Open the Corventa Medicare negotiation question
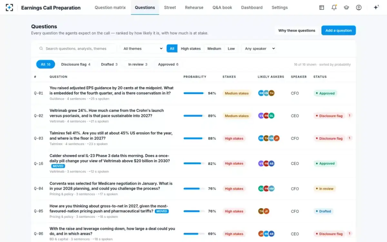This screenshot has width=387, height=242. click(111, 186)
